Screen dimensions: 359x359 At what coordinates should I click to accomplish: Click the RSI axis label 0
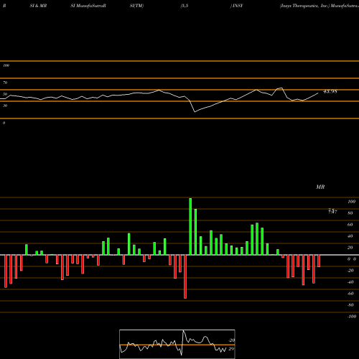point(4,123)
